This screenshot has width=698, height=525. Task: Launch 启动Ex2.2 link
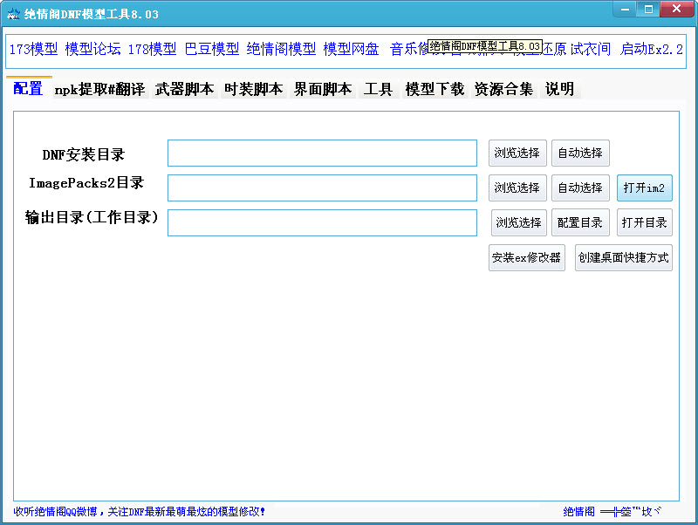pos(651,49)
